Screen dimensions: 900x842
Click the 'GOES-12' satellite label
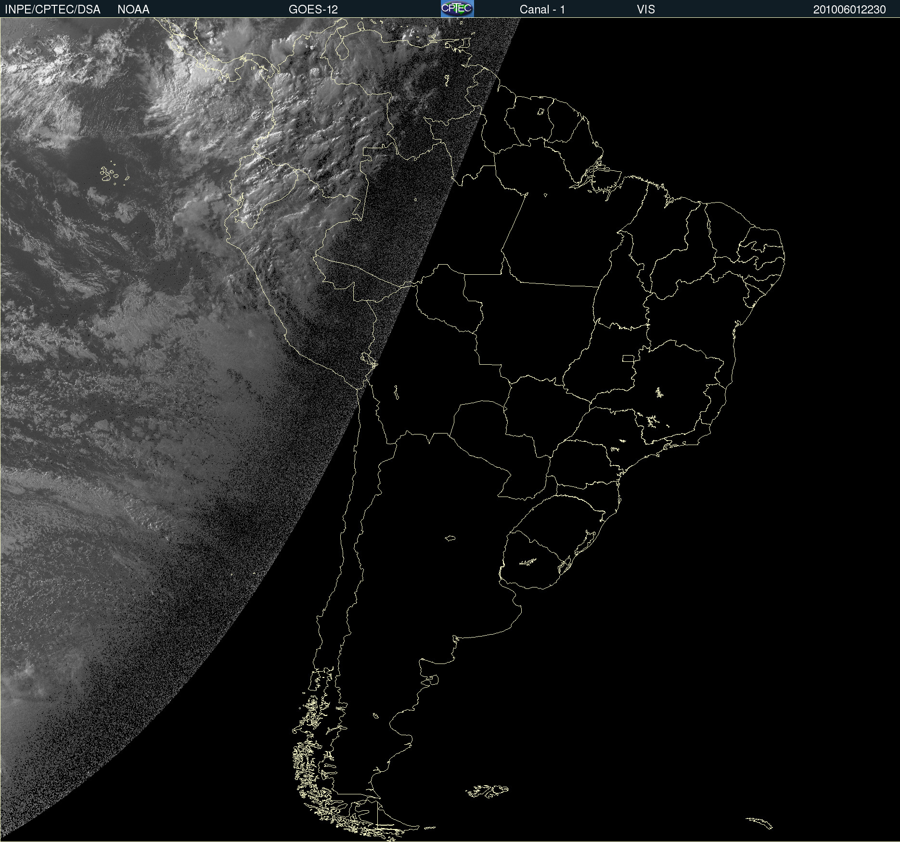[x=313, y=10]
